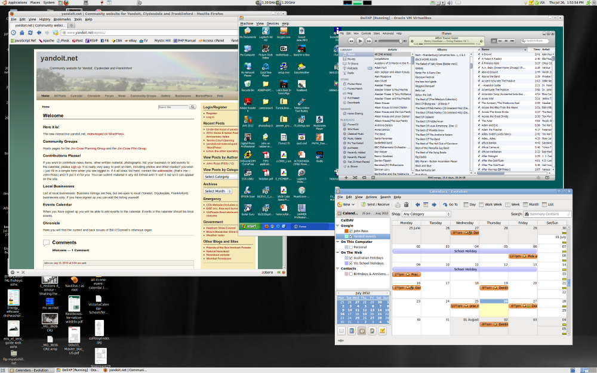
Task: Uncheck Australian Holidays calendar
Action: 351,258
